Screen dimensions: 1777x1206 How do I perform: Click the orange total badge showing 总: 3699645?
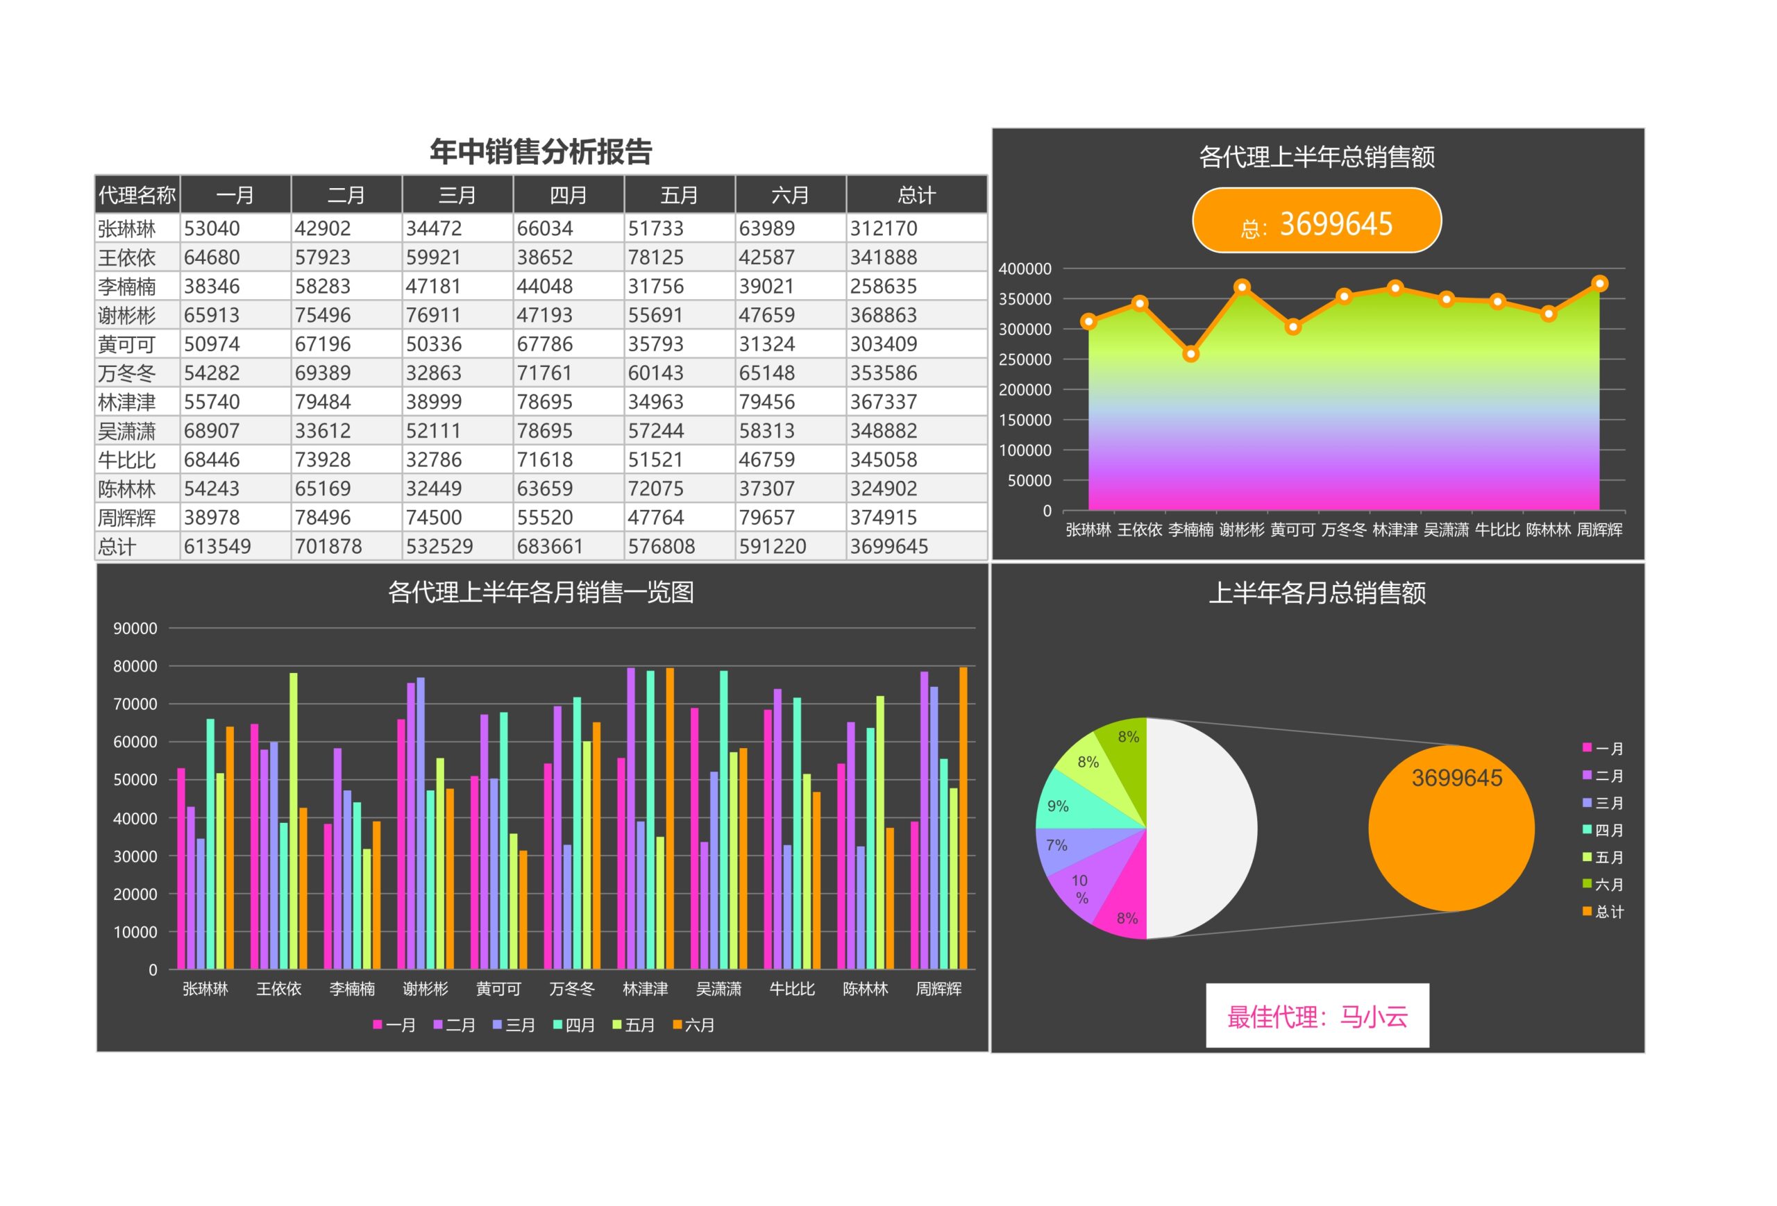(1316, 220)
